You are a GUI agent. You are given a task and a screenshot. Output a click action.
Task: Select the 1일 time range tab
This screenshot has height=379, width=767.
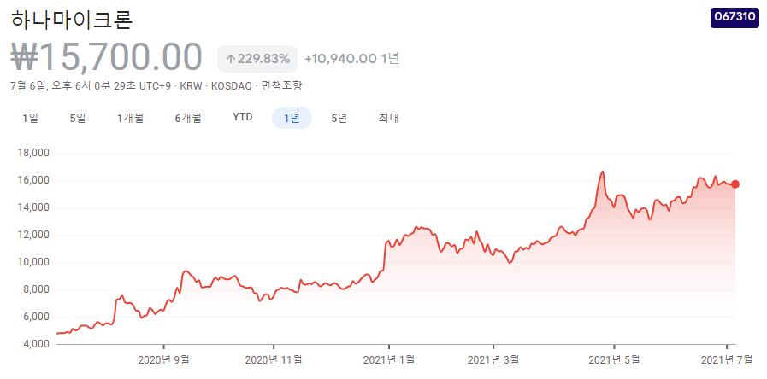(30, 118)
